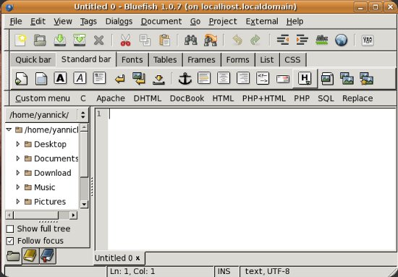
Task: Open the File menu
Action: [16, 22]
